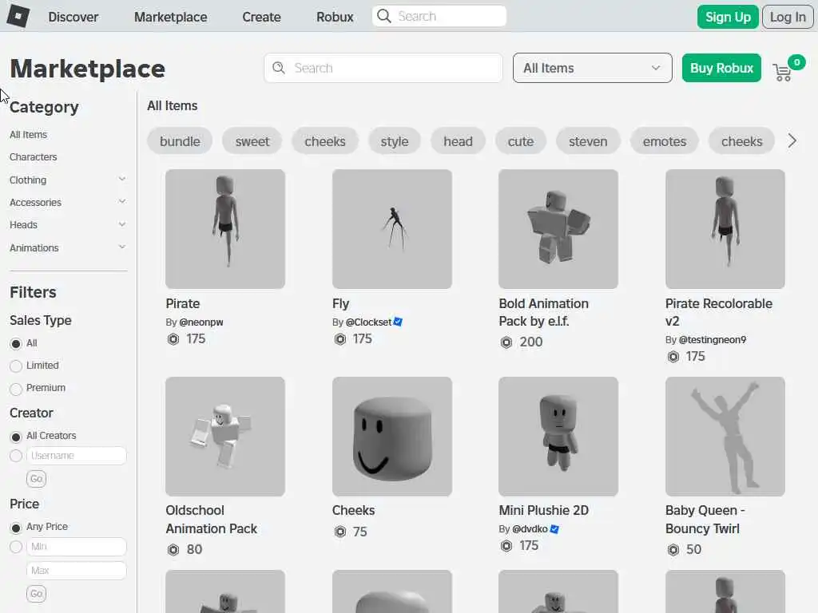Open the Create nav item
818x613 pixels.
pyautogui.click(x=261, y=17)
